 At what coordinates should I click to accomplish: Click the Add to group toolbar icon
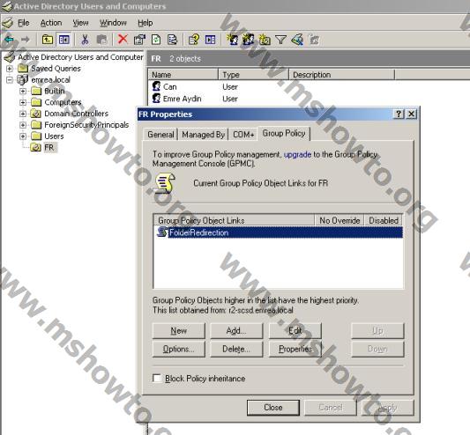point(314,40)
